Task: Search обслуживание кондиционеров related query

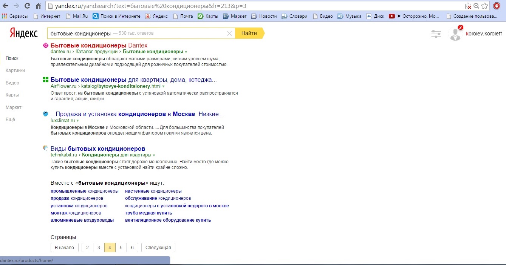Action: pyautogui.click(x=158, y=198)
